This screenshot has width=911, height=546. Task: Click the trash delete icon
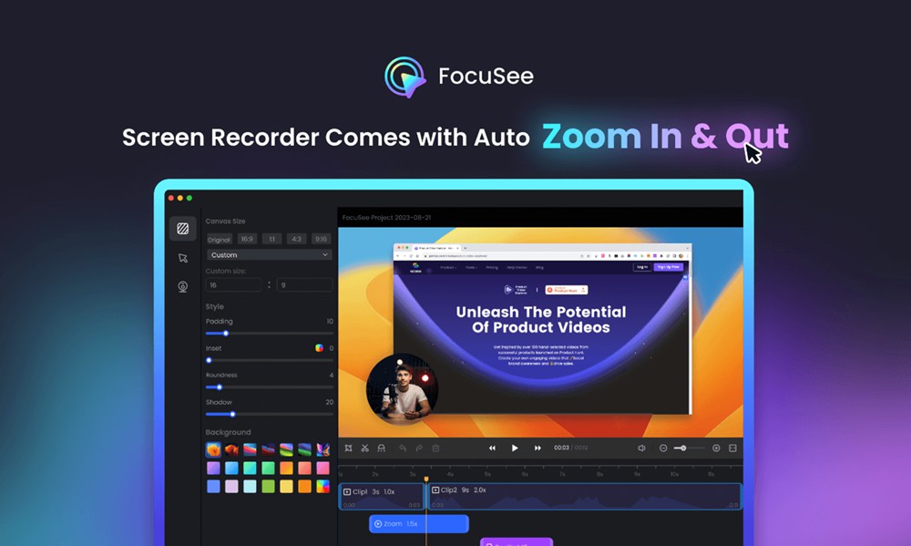(435, 448)
